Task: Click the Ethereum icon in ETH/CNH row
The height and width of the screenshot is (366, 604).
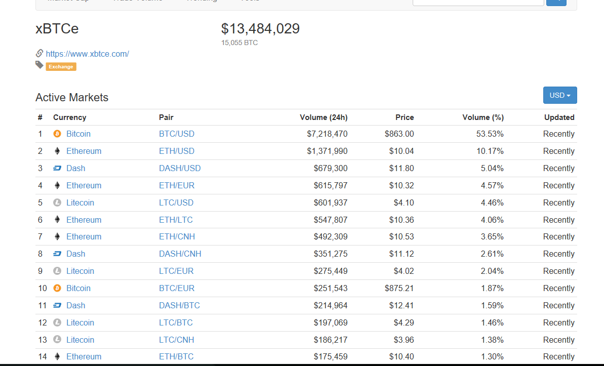Action: tap(57, 236)
